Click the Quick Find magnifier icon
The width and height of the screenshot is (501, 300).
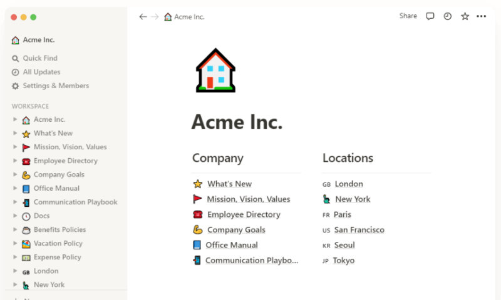point(15,58)
